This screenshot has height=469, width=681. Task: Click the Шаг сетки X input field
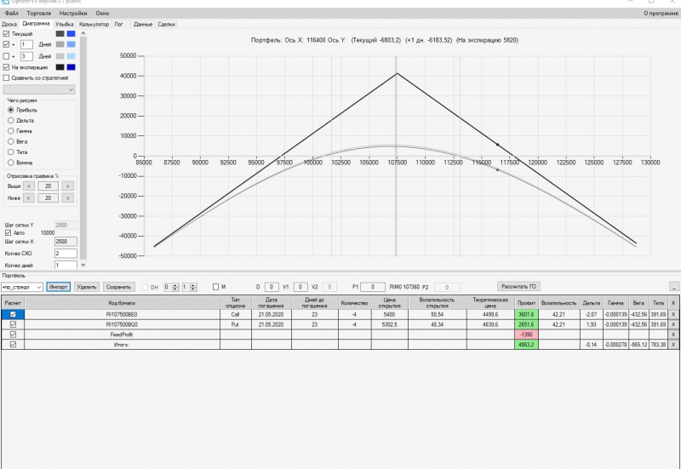(x=66, y=242)
